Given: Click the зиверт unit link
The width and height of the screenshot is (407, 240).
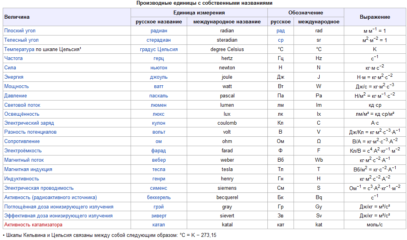Looking at the screenshot, I should [x=159, y=215].
